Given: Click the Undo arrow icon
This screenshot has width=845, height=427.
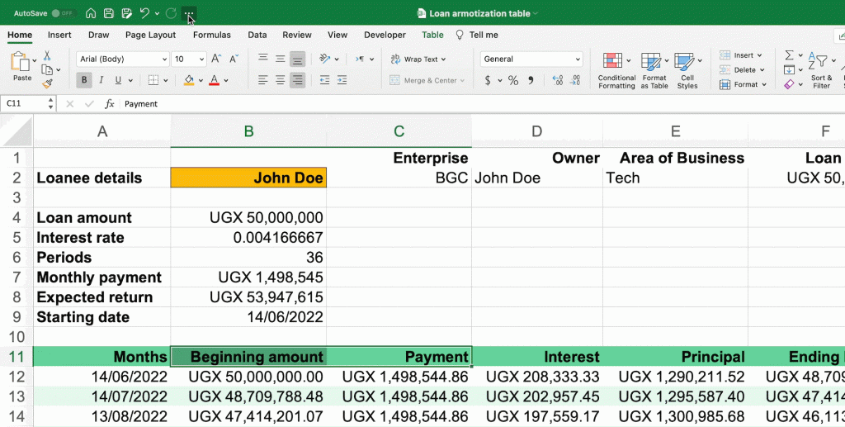Looking at the screenshot, I should [x=144, y=13].
